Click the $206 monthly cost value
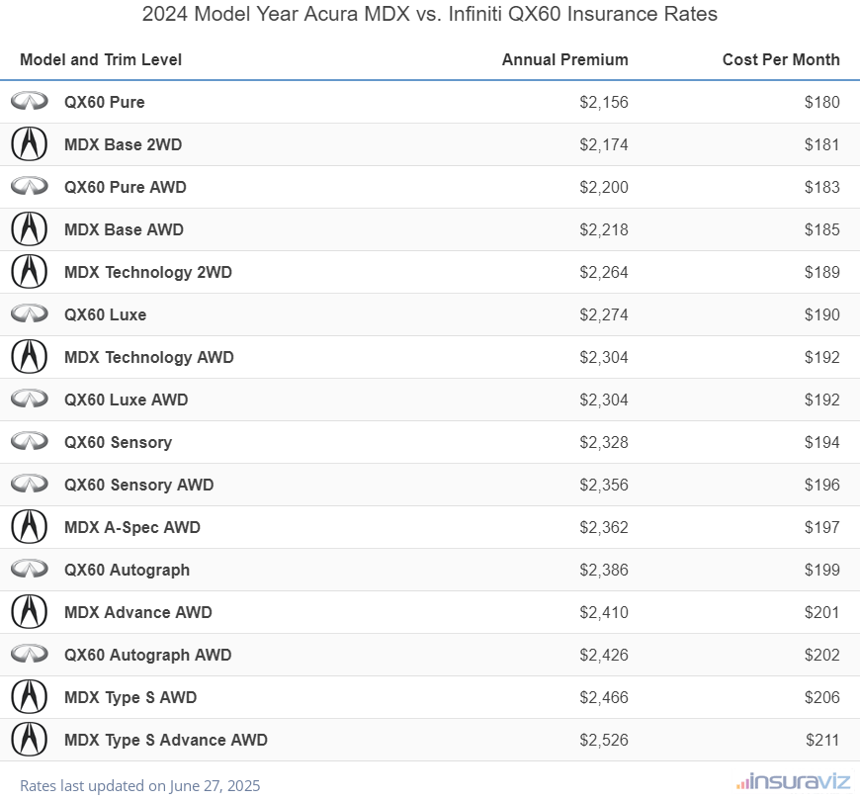The width and height of the screenshot is (860, 801). tap(822, 697)
